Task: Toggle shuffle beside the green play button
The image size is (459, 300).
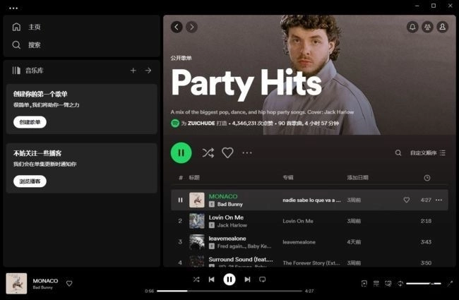Action: (x=208, y=152)
